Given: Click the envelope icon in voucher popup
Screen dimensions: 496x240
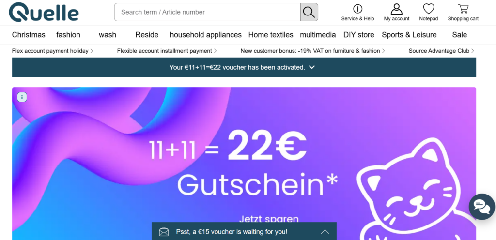Looking at the screenshot, I should 164,231.
